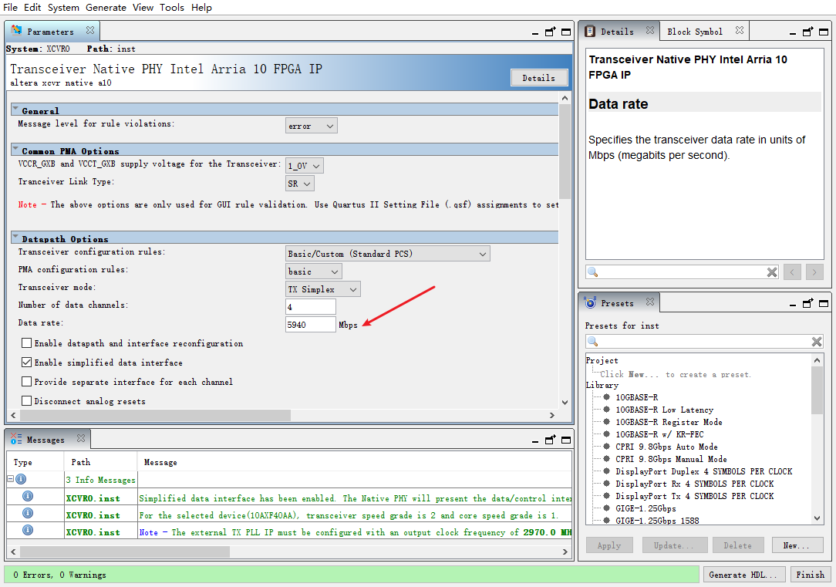The image size is (836, 587).
Task: Maximize the Parameters panel
Action: pyautogui.click(x=566, y=32)
